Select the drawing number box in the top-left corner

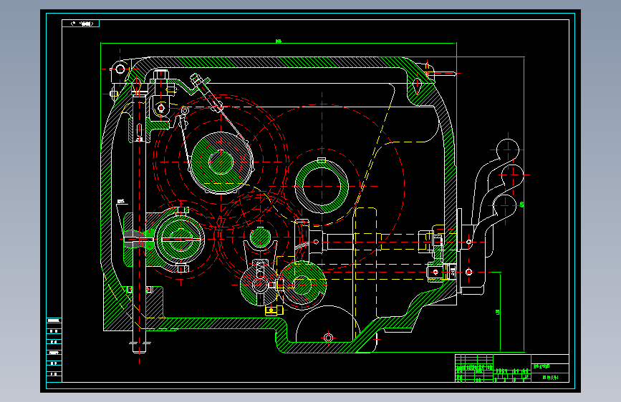[80, 24]
